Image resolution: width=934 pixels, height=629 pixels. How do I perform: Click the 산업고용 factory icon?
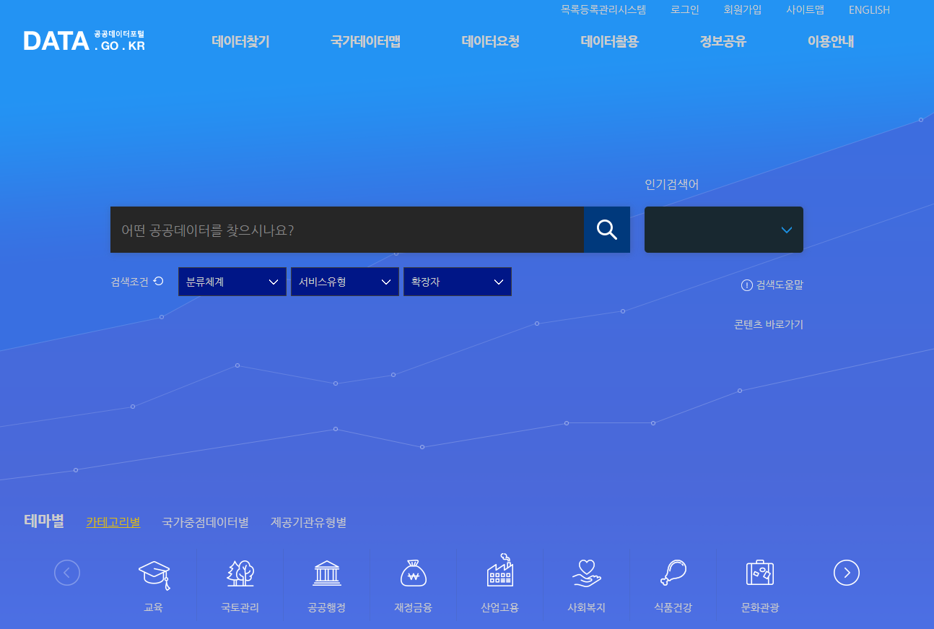pyautogui.click(x=500, y=571)
